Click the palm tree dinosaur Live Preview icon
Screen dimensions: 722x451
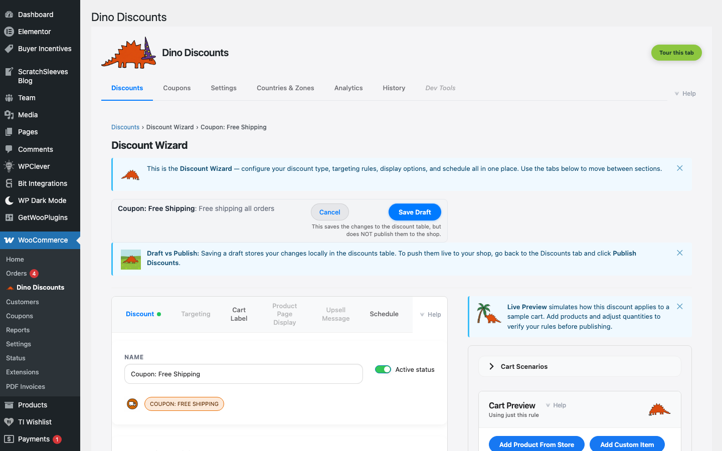(x=489, y=313)
